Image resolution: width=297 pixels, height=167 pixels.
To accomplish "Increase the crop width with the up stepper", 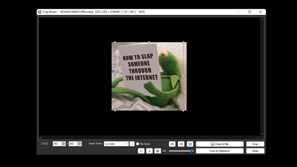I will [x=64, y=142].
